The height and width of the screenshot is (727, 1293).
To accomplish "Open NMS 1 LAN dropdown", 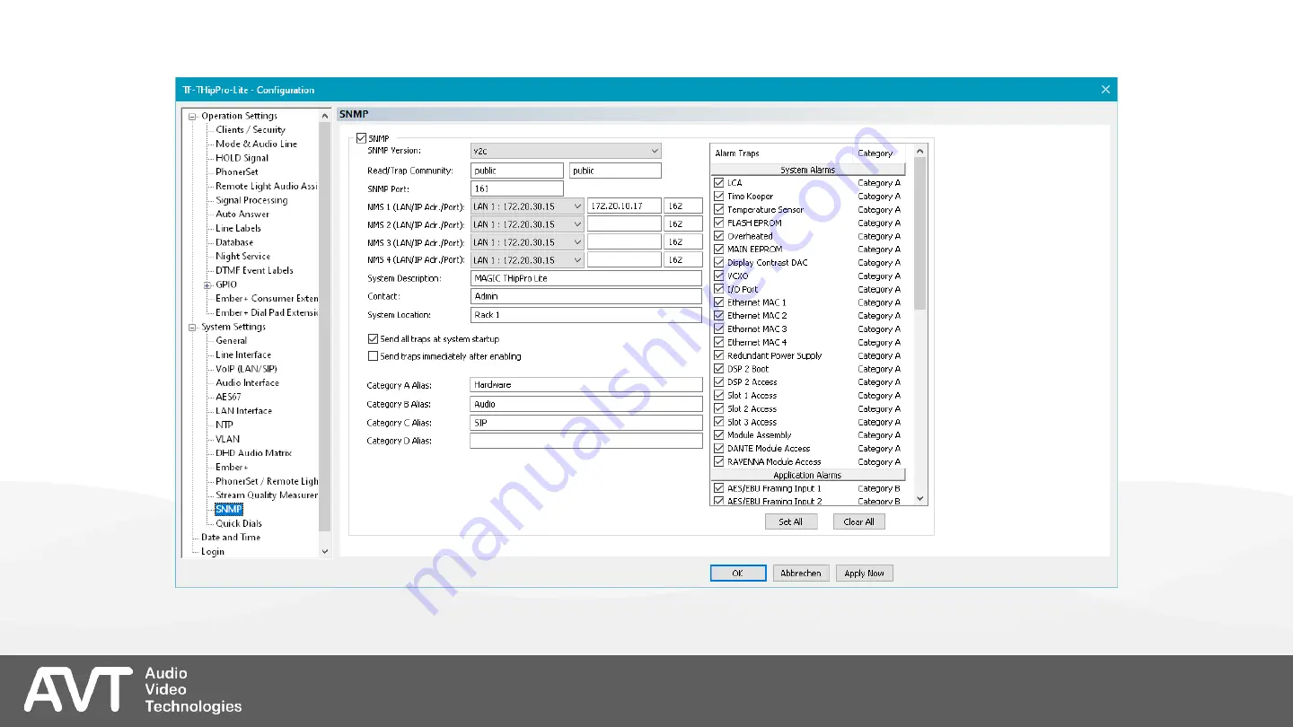I will [527, 206].
